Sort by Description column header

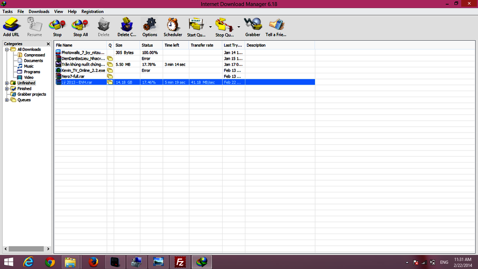pyautogui.click(x=280, y=45)
